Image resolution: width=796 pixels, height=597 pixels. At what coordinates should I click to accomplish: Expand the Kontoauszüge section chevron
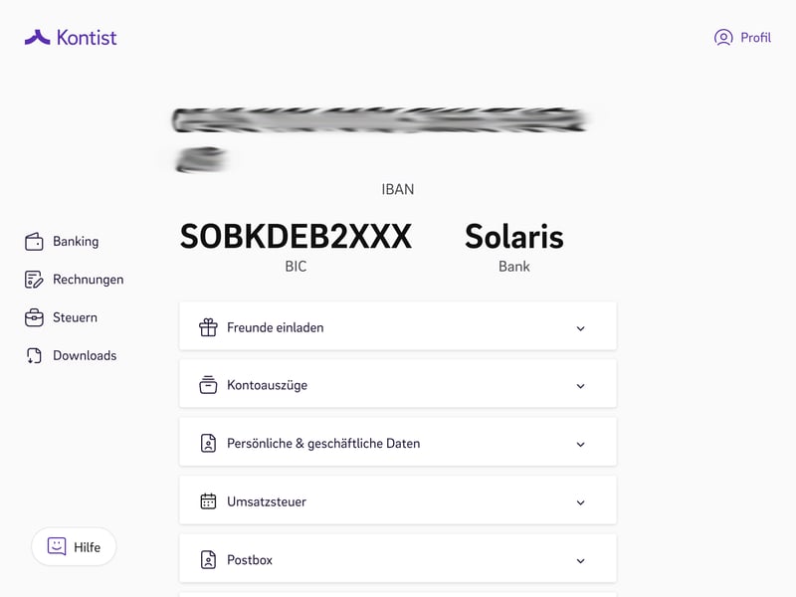click(581, 386)
